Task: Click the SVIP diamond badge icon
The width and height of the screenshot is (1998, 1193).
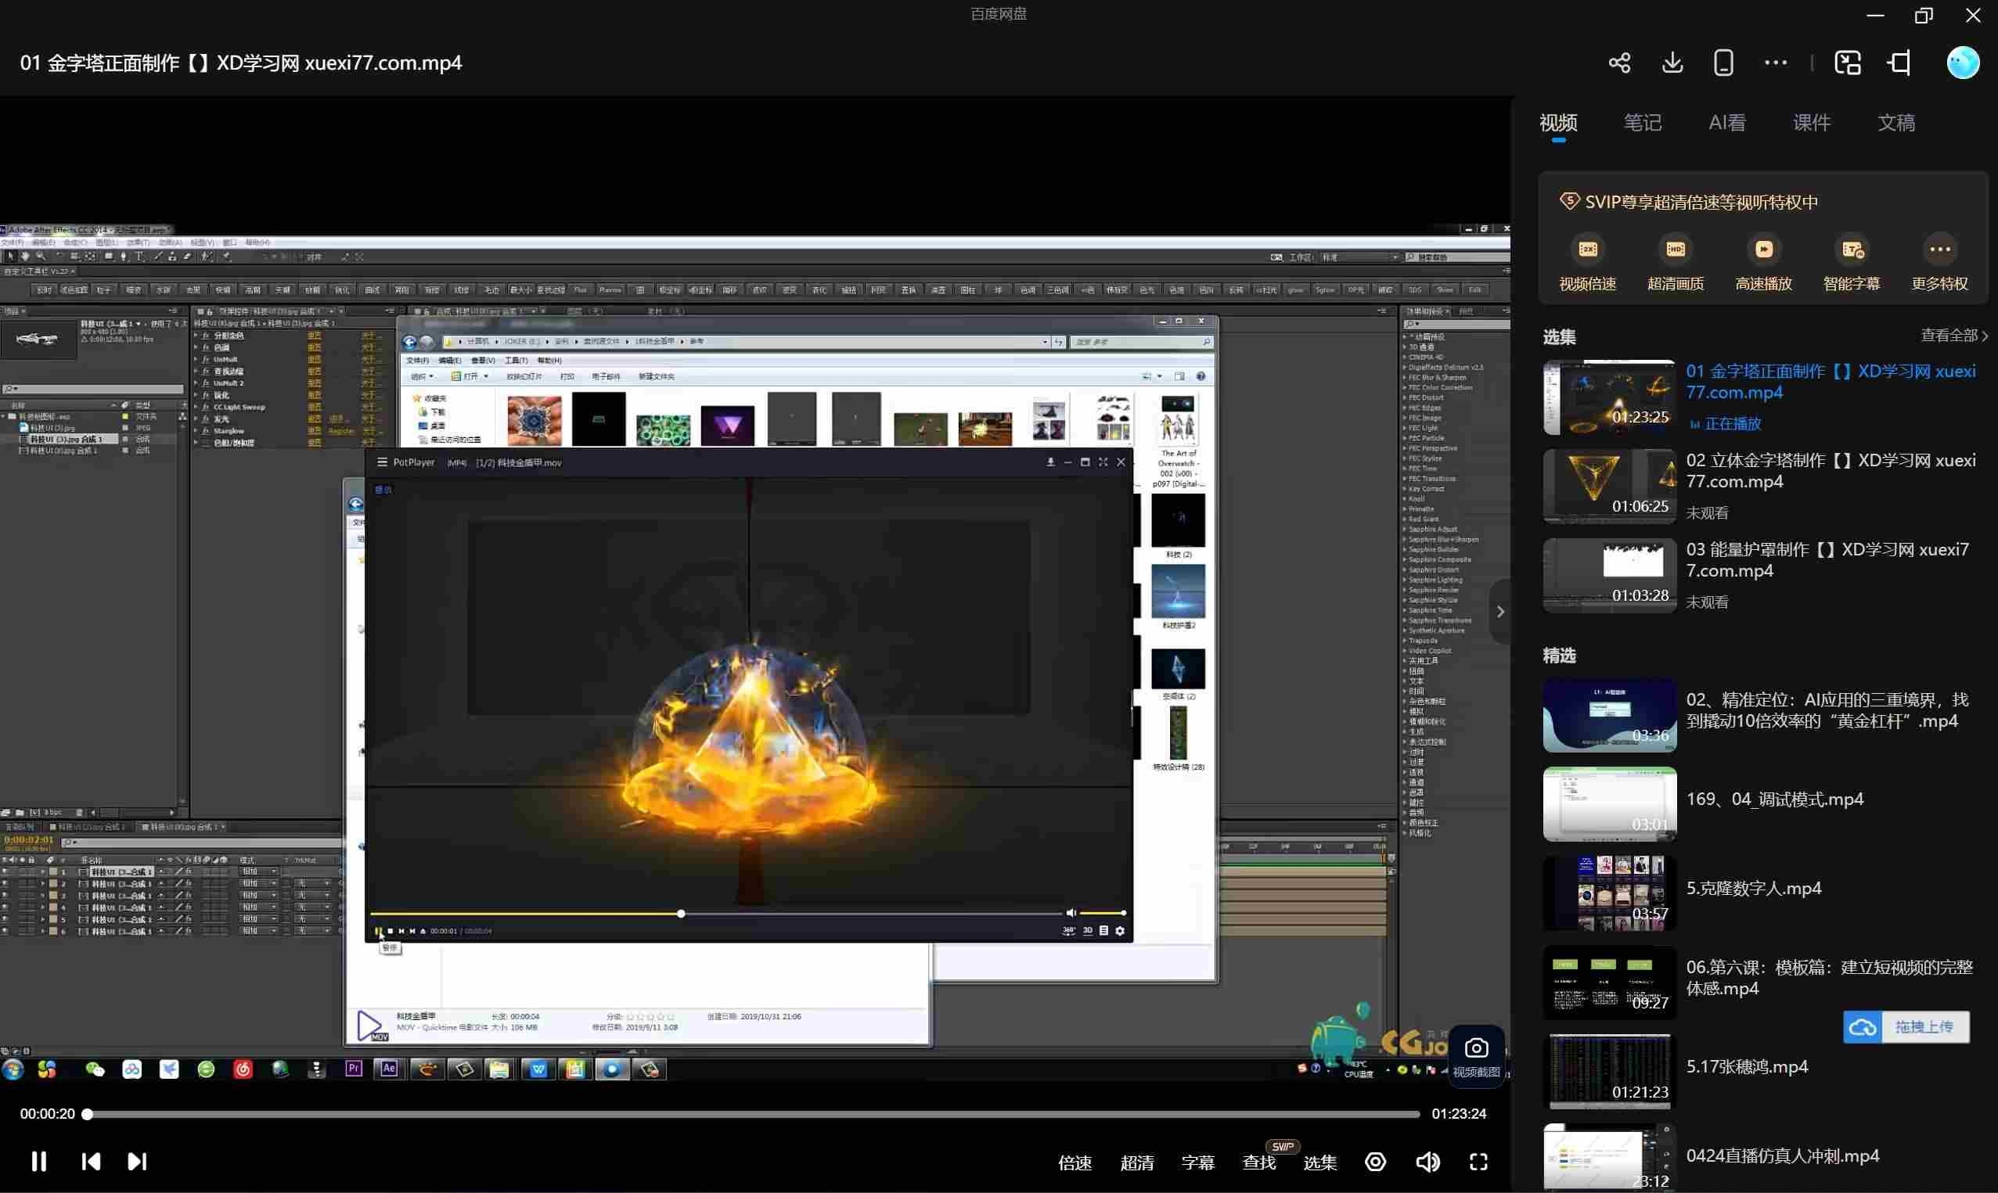Action: click(x=1568, y=201)
